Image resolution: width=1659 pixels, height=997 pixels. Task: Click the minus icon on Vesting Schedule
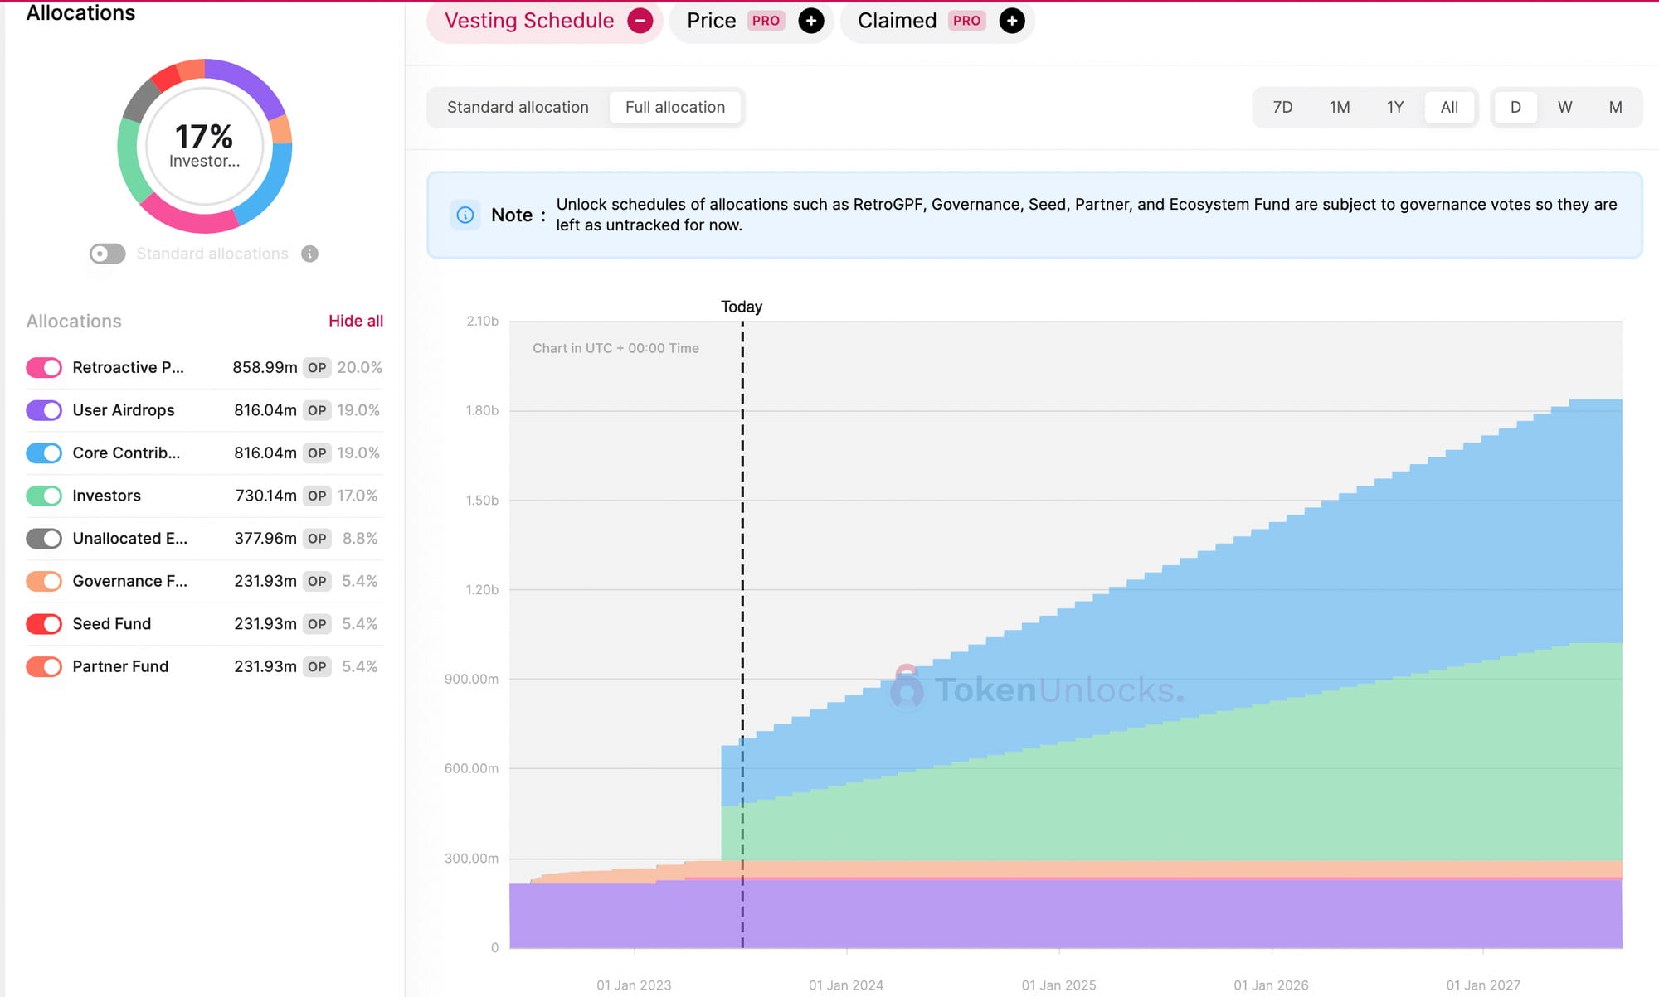[640, 21]
